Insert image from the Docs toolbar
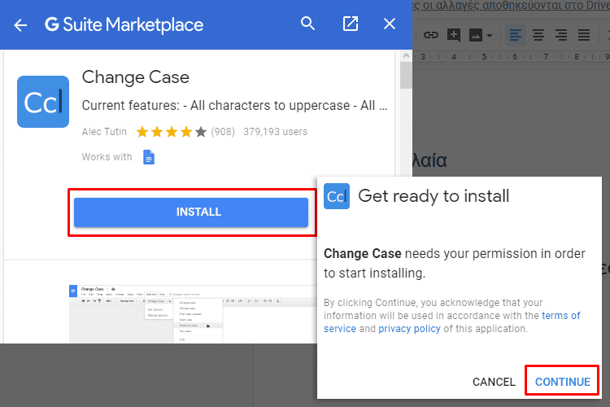Viewport: 610px width, 407px height. click(x=476, y=35)
